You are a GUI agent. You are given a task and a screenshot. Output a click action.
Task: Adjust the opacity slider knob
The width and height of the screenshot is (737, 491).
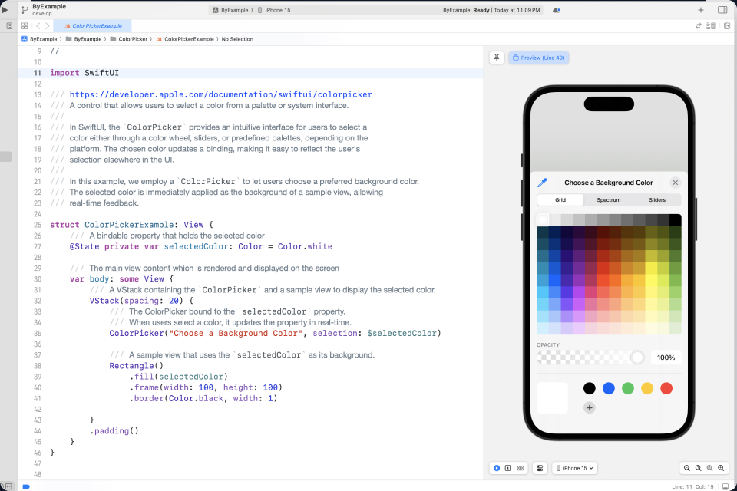point(637,358)
